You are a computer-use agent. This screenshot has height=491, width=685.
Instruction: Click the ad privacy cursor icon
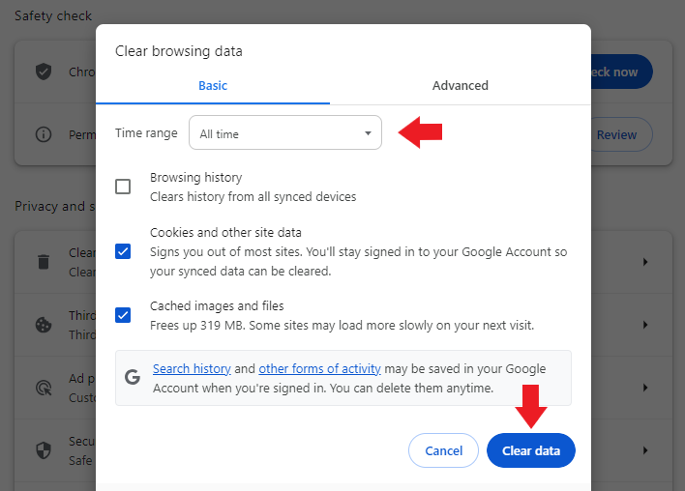click(44, 388)
